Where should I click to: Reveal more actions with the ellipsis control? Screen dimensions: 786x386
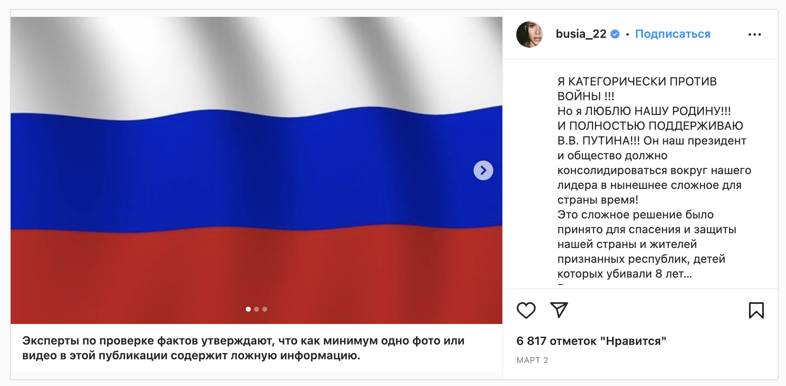pos(755,34)
